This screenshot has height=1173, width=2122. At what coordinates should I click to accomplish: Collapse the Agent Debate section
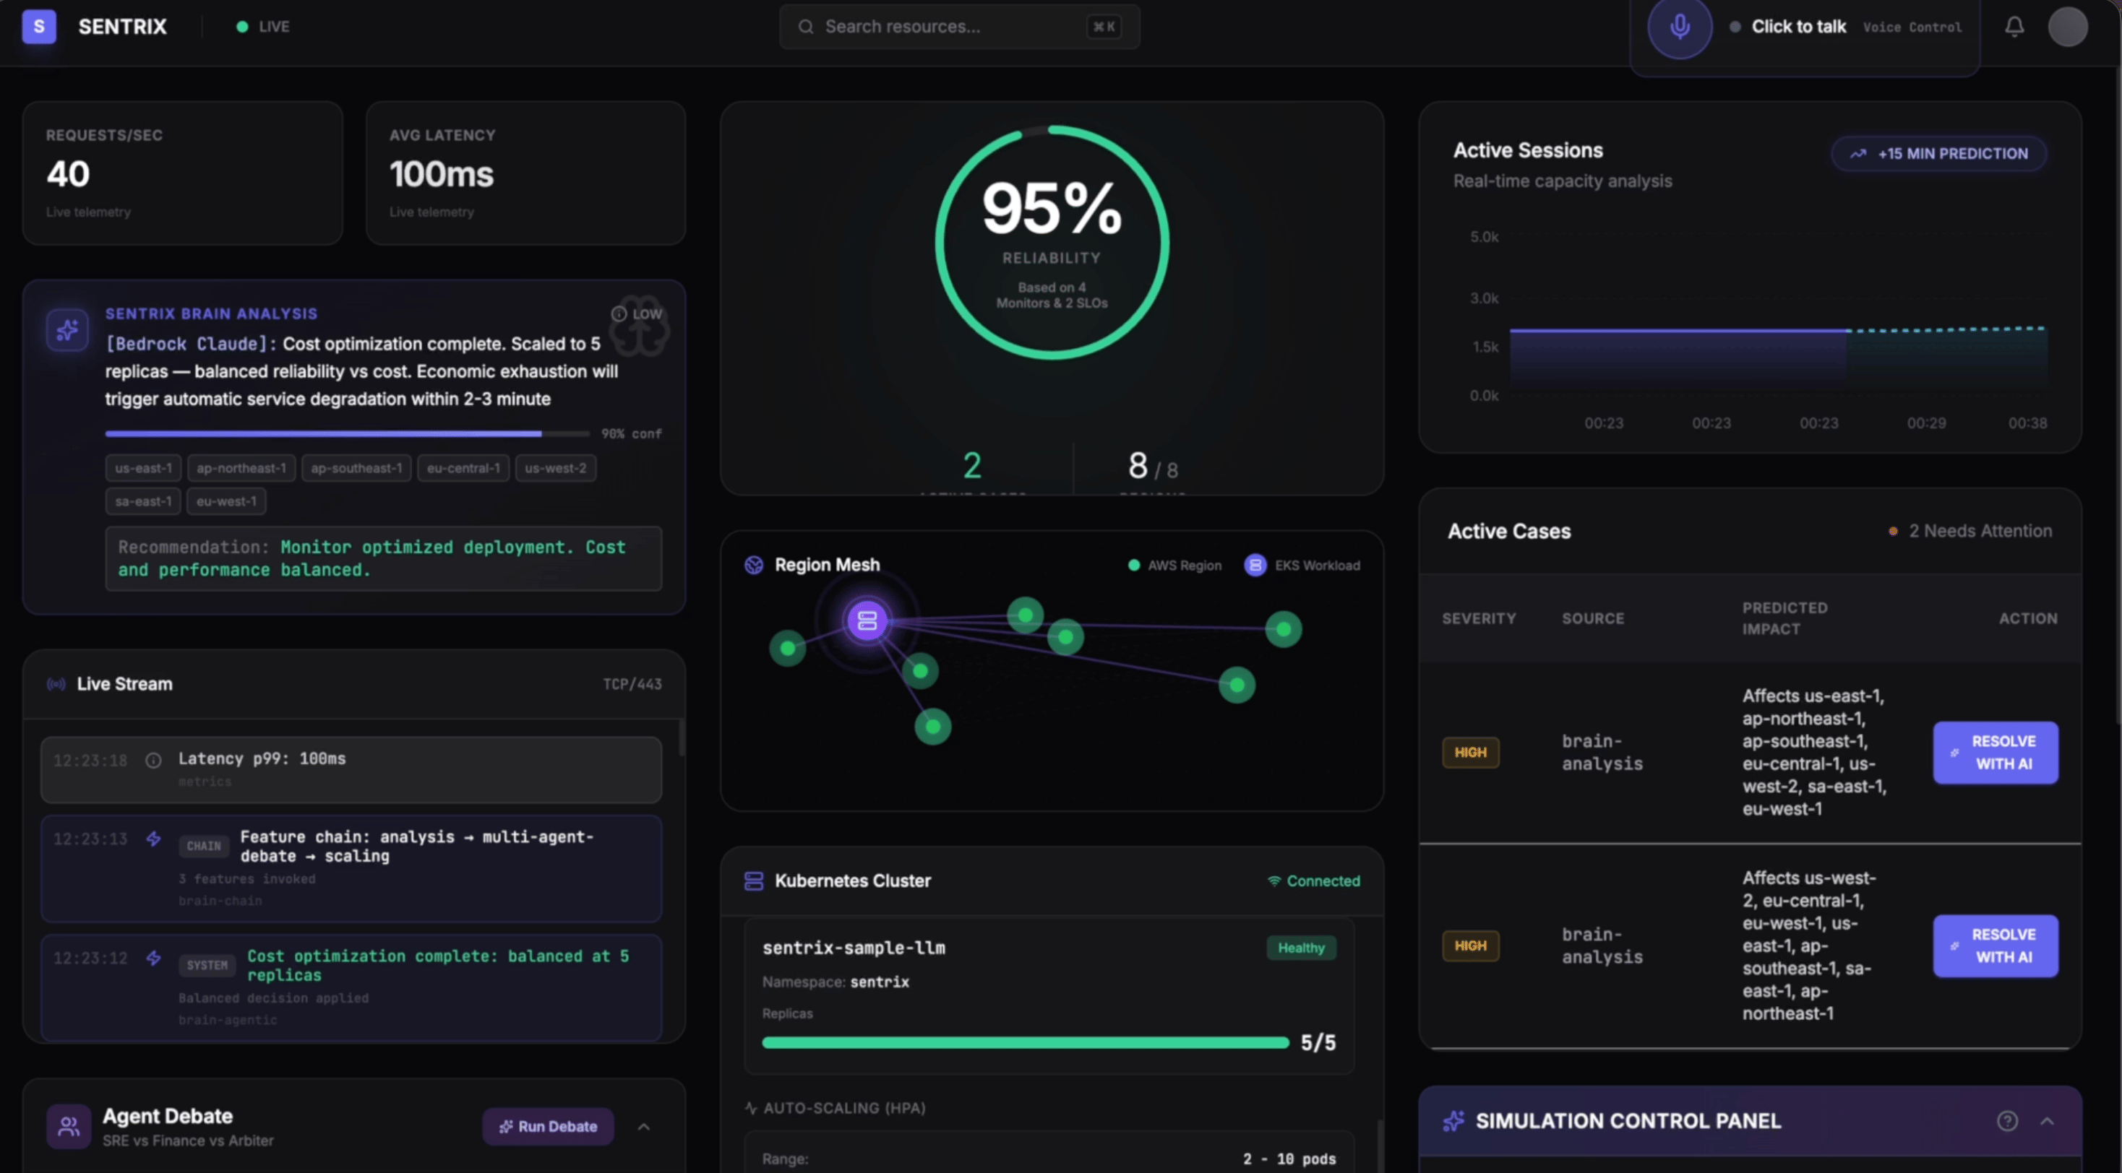[x=644, y=1126]
